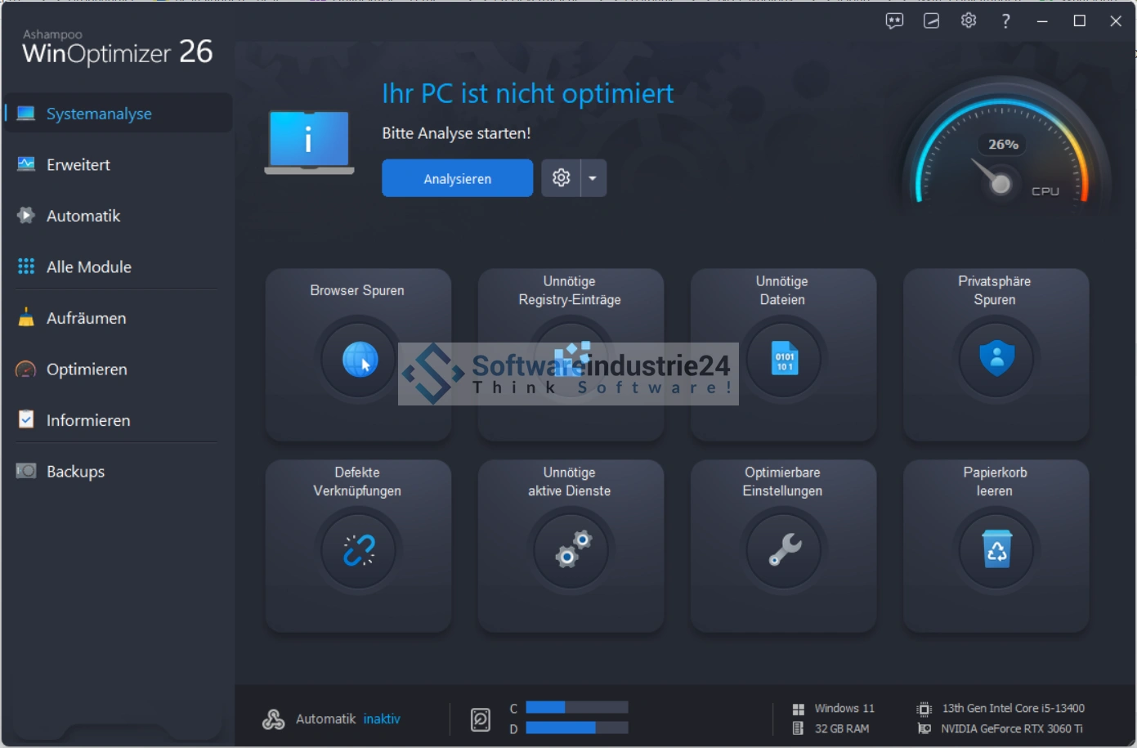Click the Defekte Verknüpfungen broken link icon
The image size is (1137, 748).
coord(359,550)
